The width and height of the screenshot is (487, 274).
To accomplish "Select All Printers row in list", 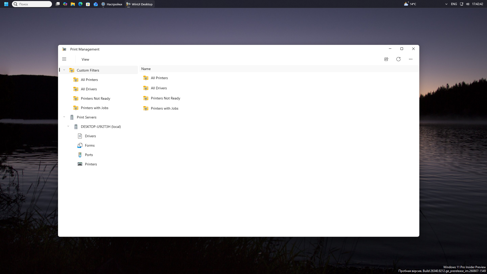I will click(x=279, y=78).
